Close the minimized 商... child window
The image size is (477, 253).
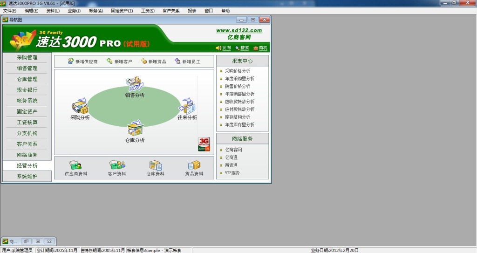coord(49,241)
